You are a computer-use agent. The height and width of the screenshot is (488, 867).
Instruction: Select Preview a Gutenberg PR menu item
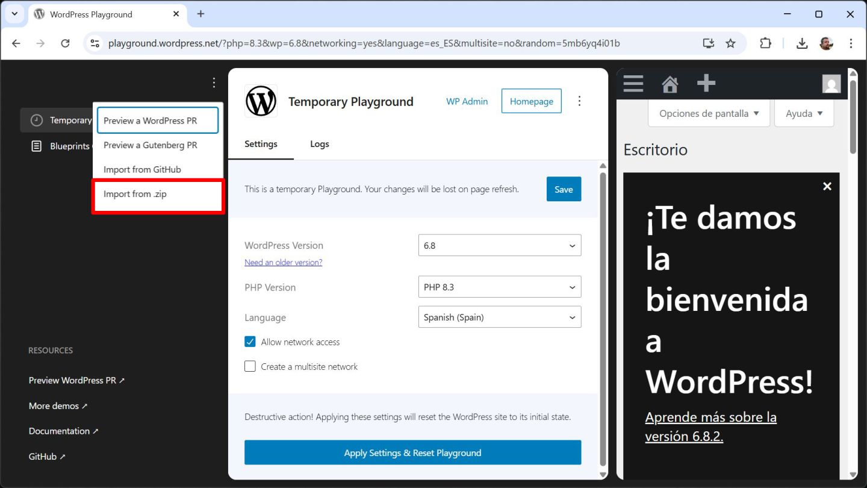pos(158,145)
